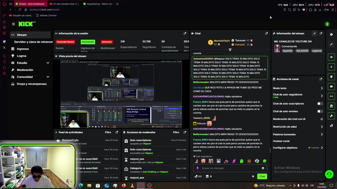Screen dimensions: 337x189
Task: Pop out the Información del stream panel
Action: tap(321, 33)
